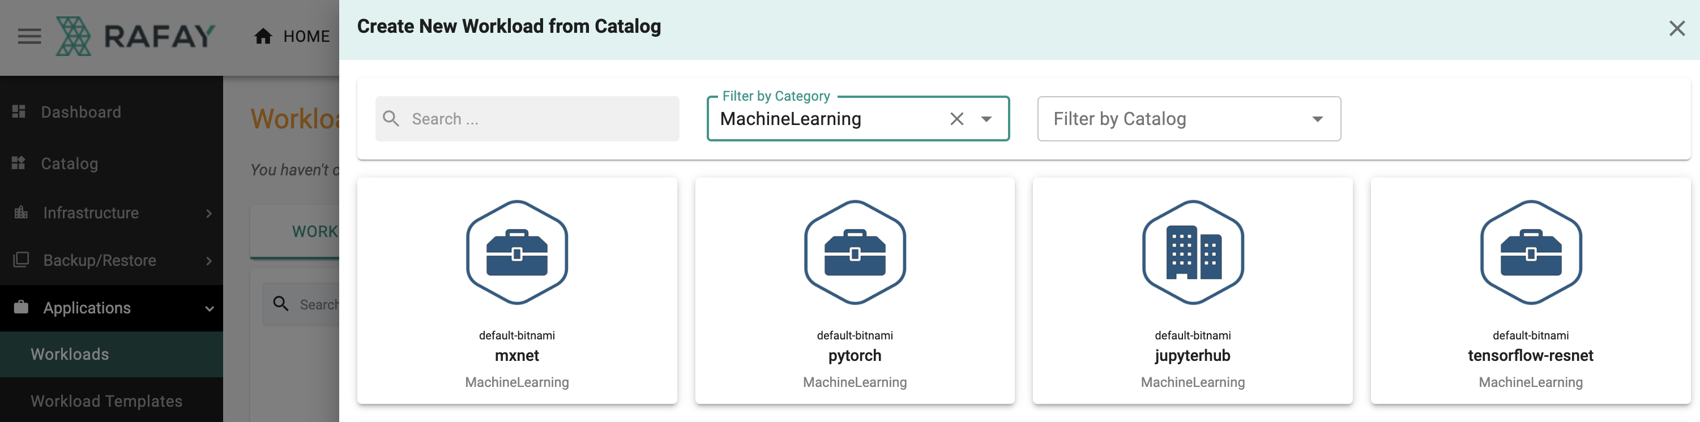The height and width of the screenshot is (422, 1700).
Task: Click the mxnet toolbox hexagon icon
Action: (516, 252)
